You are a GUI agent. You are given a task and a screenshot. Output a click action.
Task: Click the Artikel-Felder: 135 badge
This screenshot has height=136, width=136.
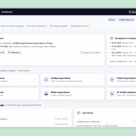pyautogui.click(x=126, y=20)
